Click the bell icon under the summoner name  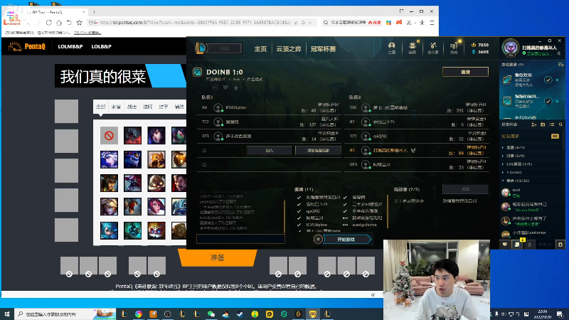point(559,53)
